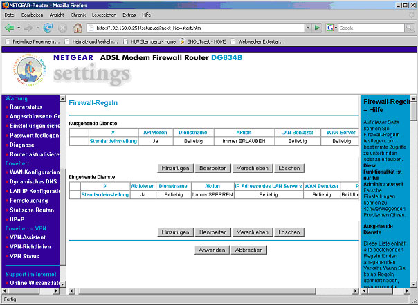This screenshot has width=418, height=305.
Task: Open the VPN-Assistent link in the sidebar
Action: point(28,237)
